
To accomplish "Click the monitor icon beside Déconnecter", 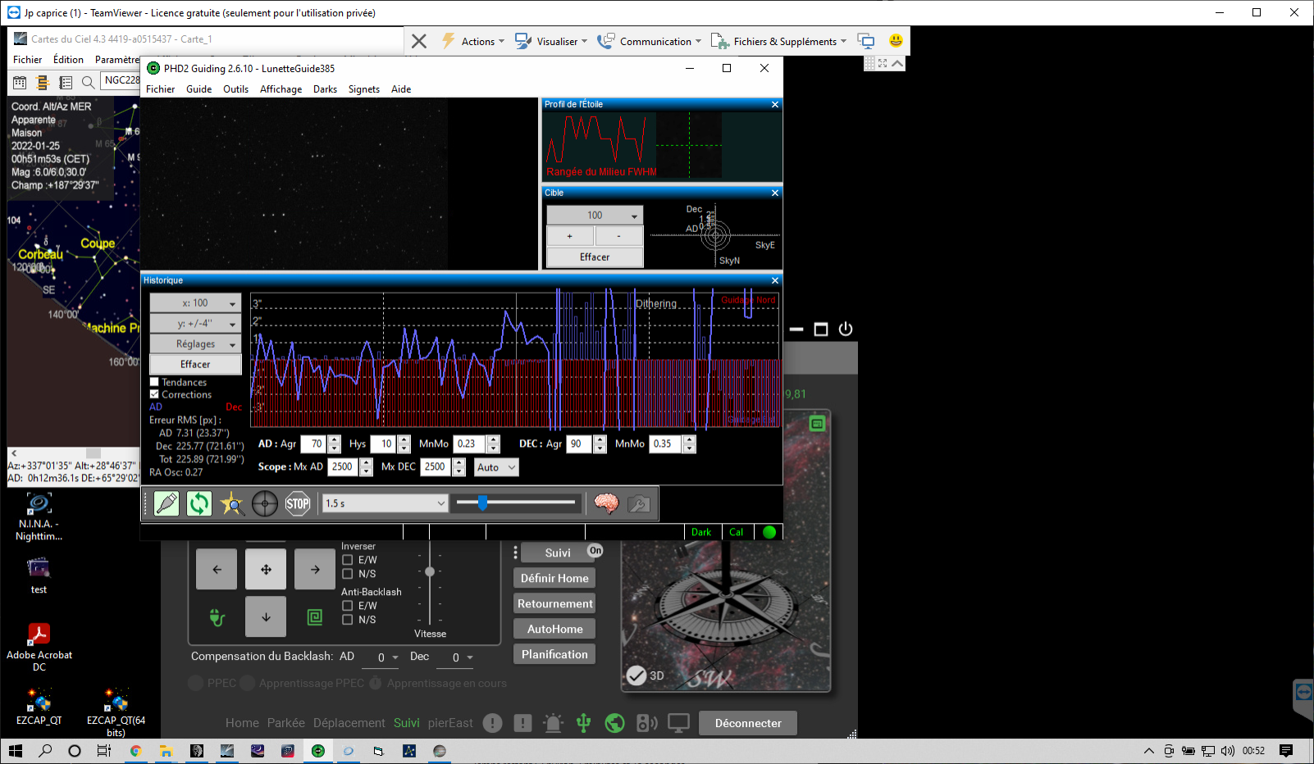I will [678, 723].
